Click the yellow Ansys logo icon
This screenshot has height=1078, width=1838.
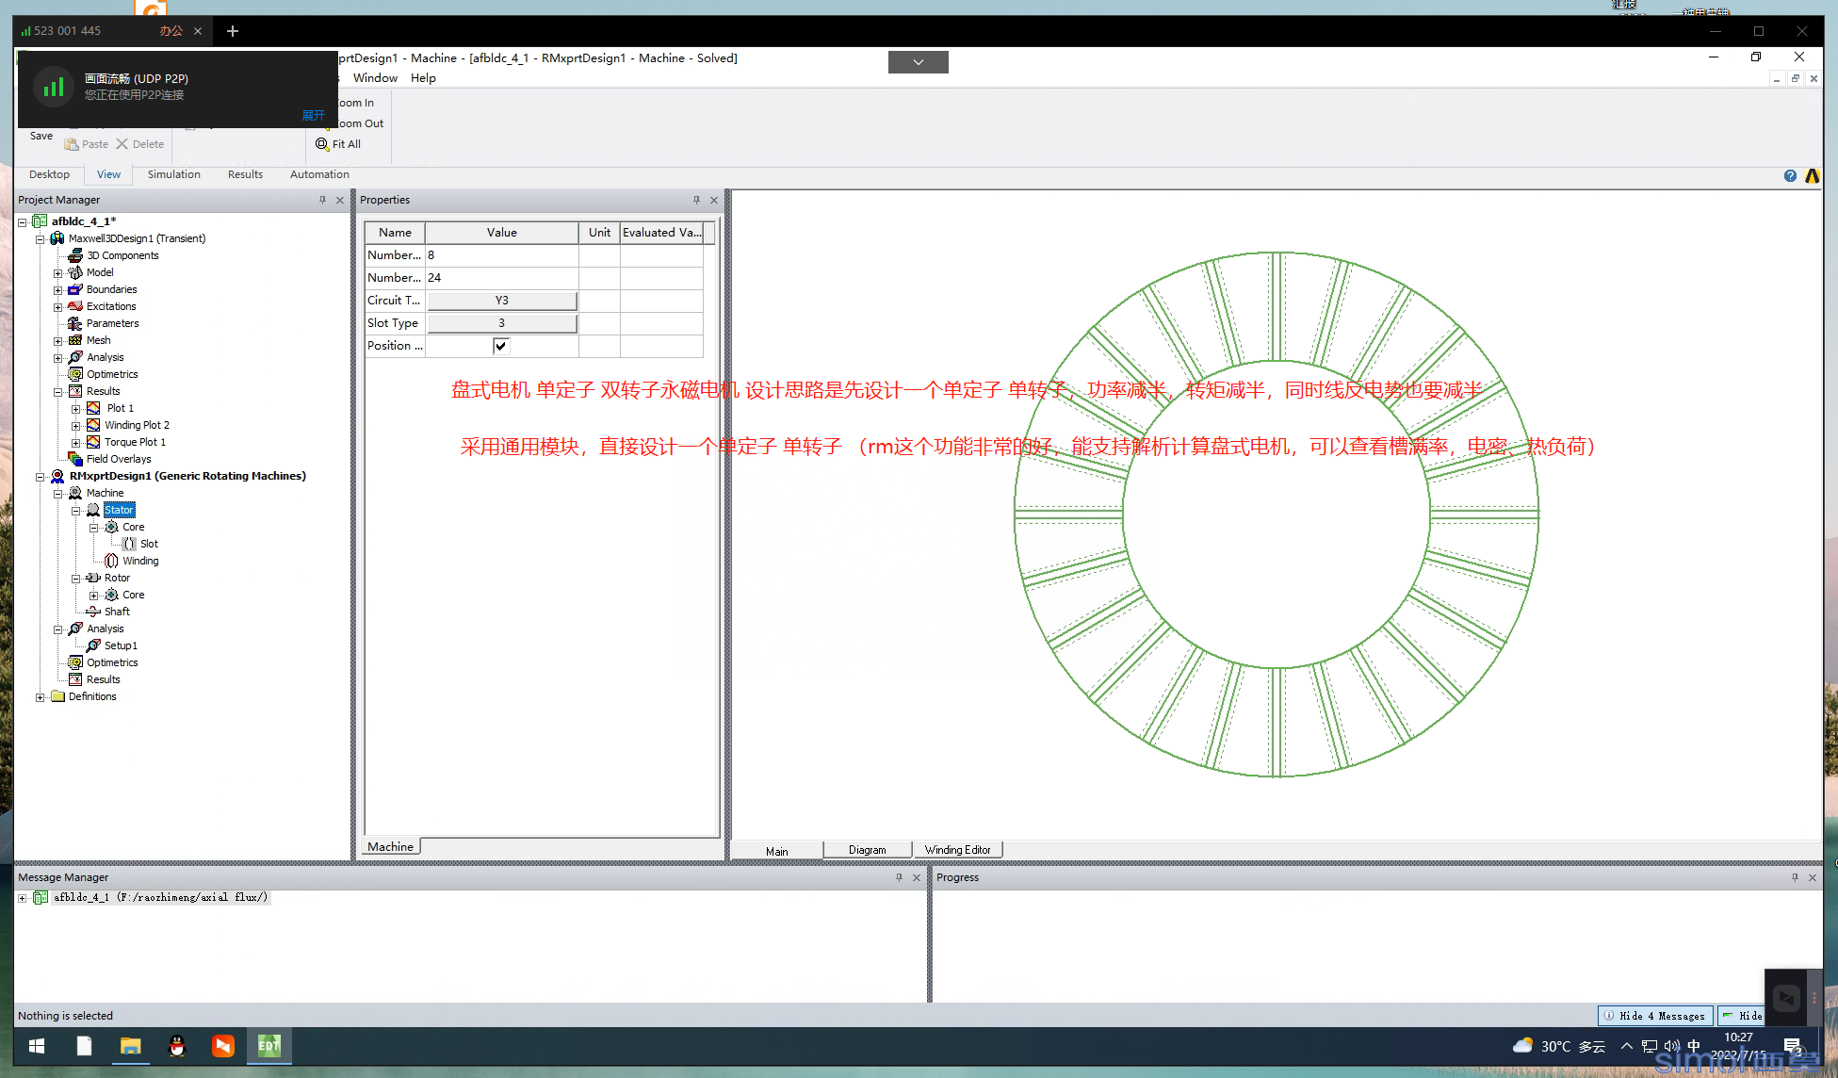click(x=1812, y=175)
